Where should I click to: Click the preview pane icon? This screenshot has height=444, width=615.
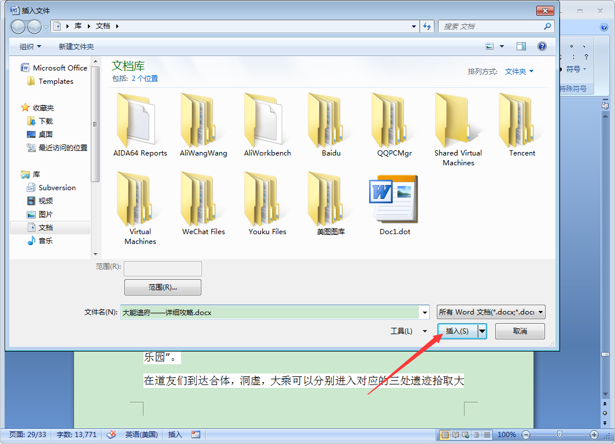[520, 46]
